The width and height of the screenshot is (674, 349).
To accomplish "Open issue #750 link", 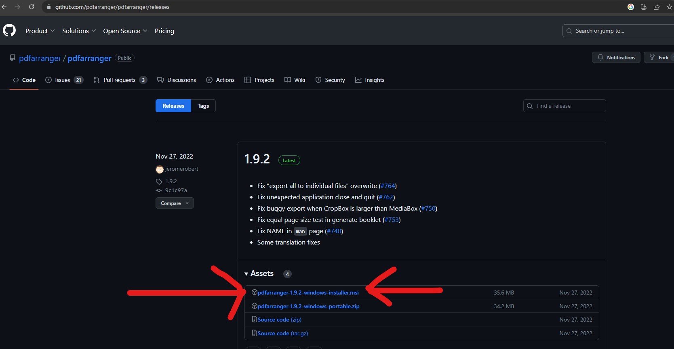I will 428,208.
